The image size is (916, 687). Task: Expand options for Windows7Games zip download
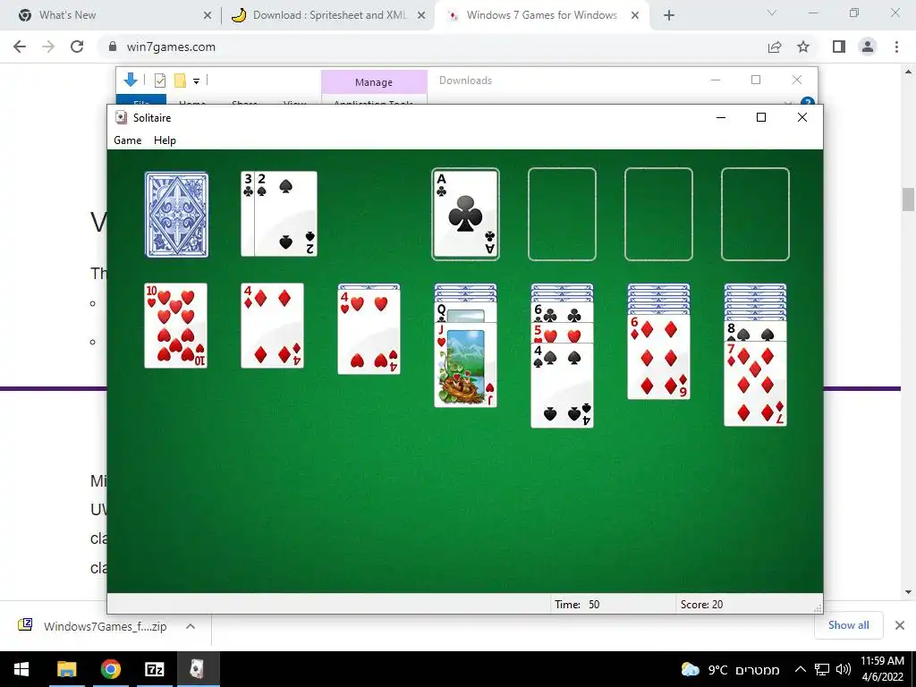click(191, 626)
